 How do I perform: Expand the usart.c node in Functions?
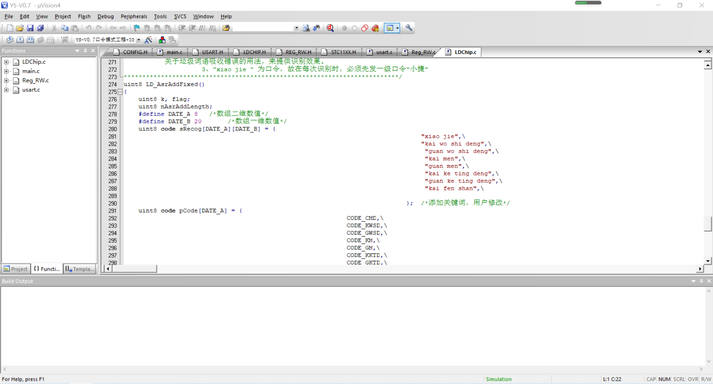(6, 90)
